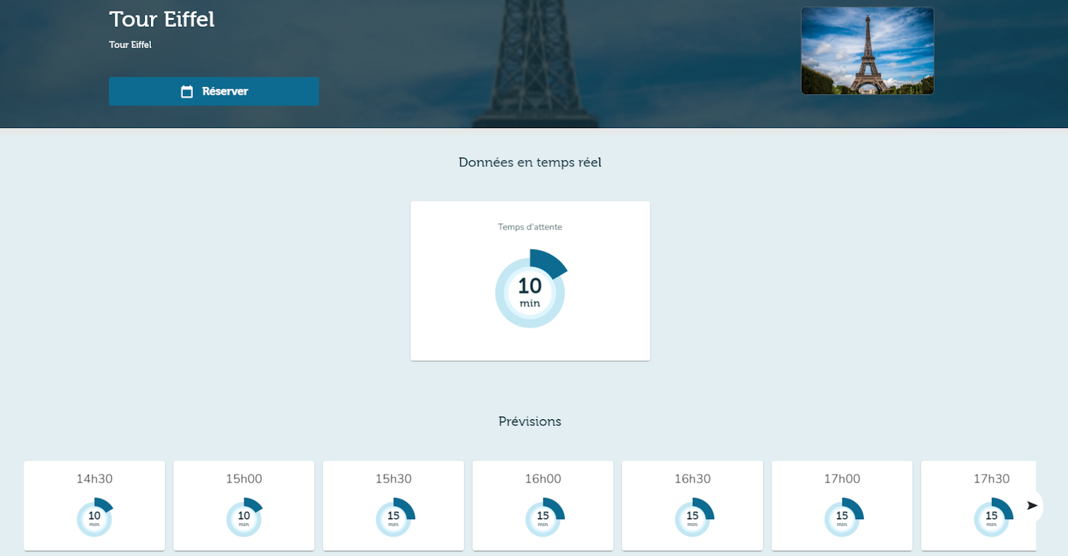Click the Données en temps réel heading
Screen dimensions: 1068x556
[x=530, y=162]
